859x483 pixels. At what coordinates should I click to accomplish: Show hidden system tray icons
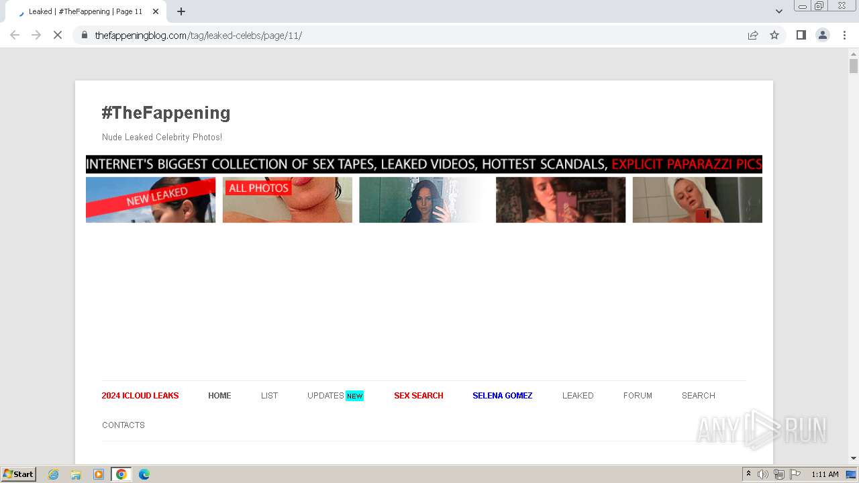[x=748, y=474]
